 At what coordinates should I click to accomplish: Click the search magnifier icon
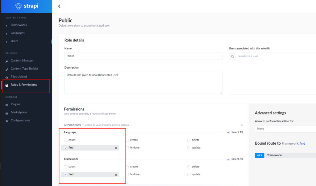coord(233,57)
